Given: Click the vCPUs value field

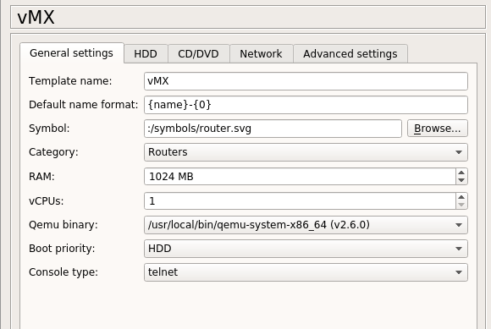Looking at the screenshot, I should click(x=300, y=200).
